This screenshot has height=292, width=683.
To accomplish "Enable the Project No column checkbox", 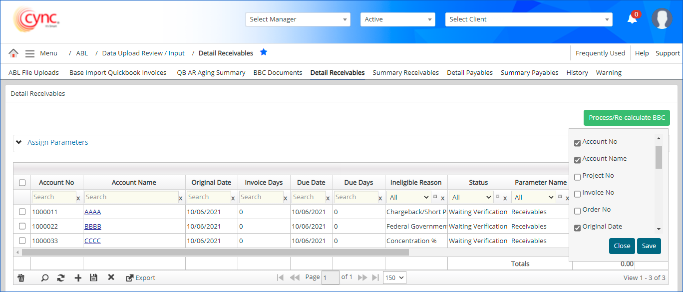I will click(577, 177).
